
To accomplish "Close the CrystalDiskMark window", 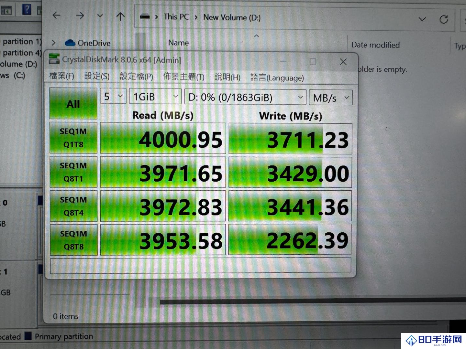I will tap(343, 62).
